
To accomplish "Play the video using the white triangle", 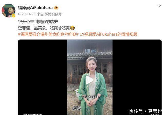I will (x=89, y=80).
